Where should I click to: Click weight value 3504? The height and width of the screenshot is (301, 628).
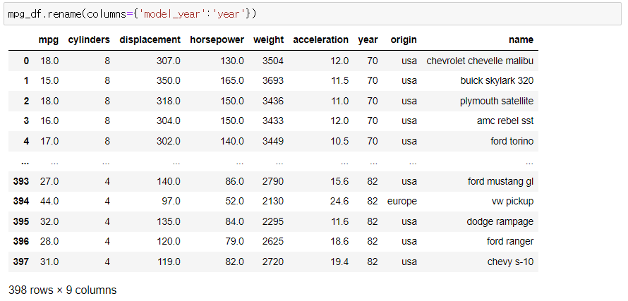tap(273, 61)
